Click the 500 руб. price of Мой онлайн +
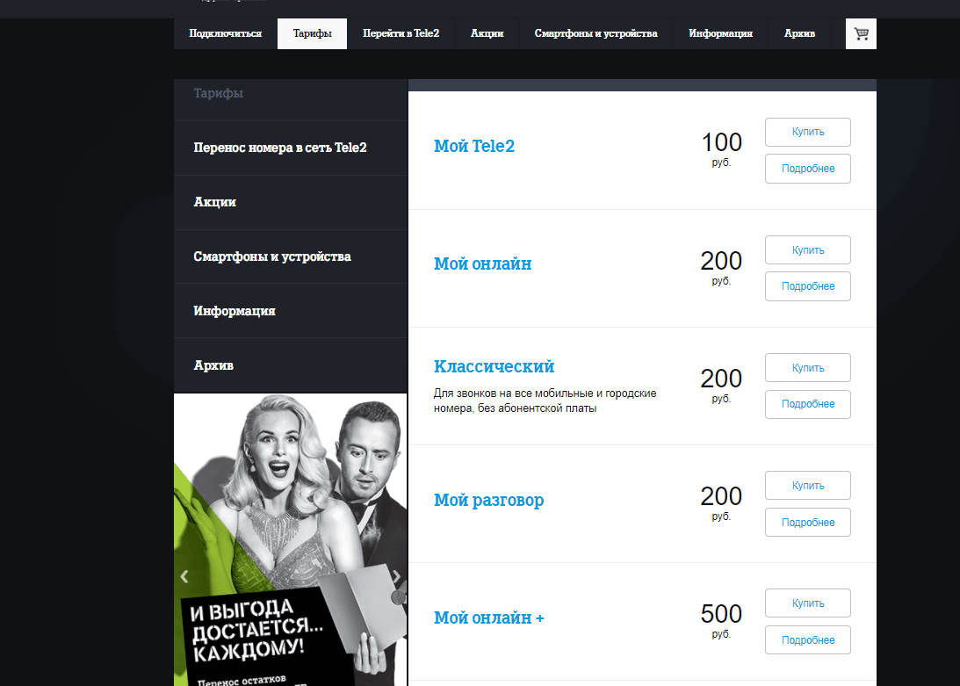The height and width of the screenshot is (686, 960). tap(721, 620)
